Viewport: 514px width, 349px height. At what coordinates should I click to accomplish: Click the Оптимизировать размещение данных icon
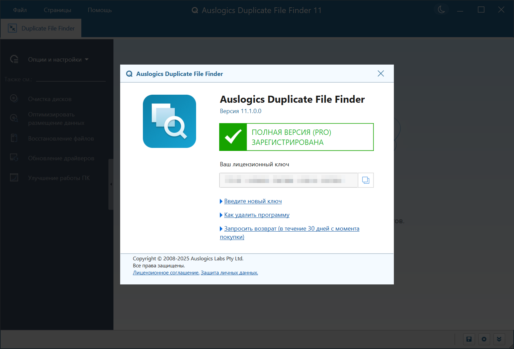[x=14, y=118]
